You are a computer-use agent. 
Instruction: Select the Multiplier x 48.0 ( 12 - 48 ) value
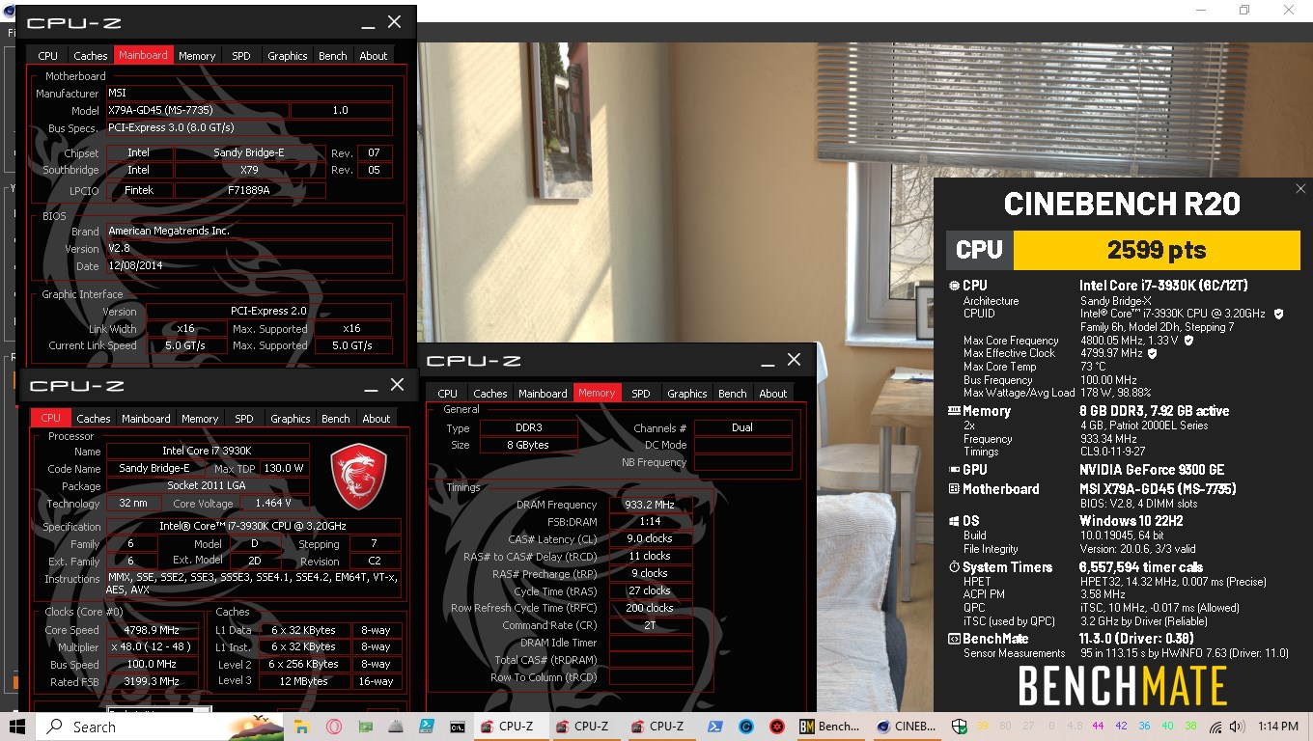pos(153,647)
